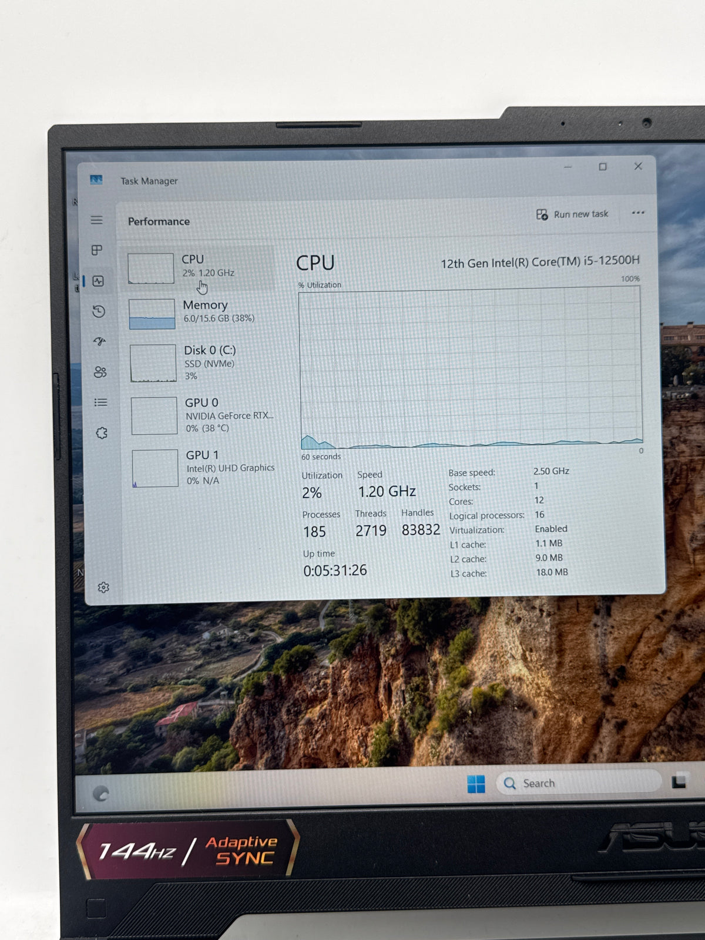The height and width of the screenshot is (940, 705).
Task: Click the handles count 83832
Action: click(x=421, y=530)
